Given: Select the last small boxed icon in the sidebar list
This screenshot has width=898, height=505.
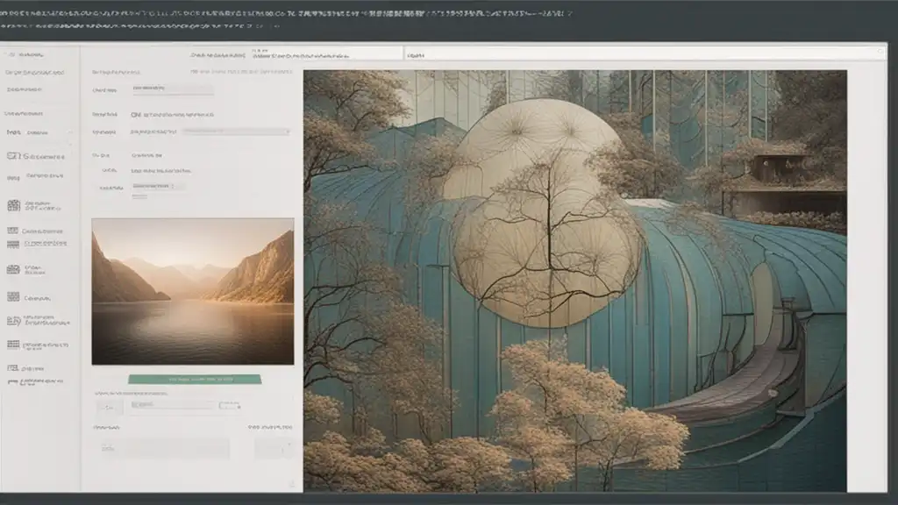Looking at the screenshot, I should tap(12, 368).
